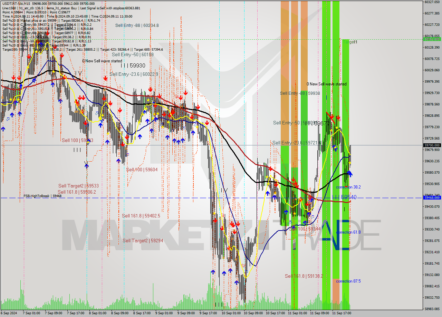Click the '9 Sep 17:00' time axis label
442x317 pixels.
[x=209, y=313]
